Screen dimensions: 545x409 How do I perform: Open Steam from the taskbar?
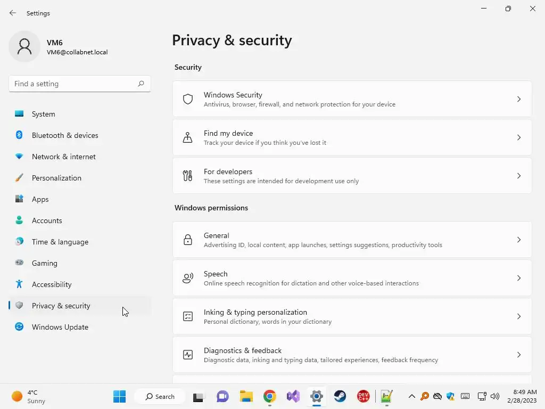pos(340,396)
